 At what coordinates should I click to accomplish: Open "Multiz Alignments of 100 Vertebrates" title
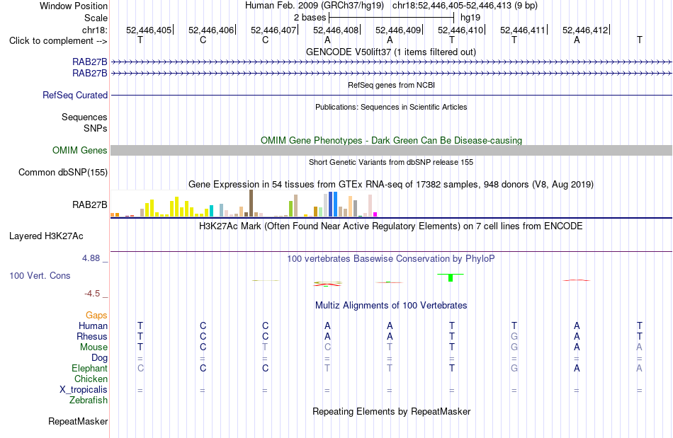click(x=391, y=305)
